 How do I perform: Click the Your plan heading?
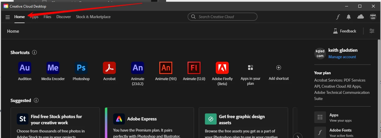[322, 73]
